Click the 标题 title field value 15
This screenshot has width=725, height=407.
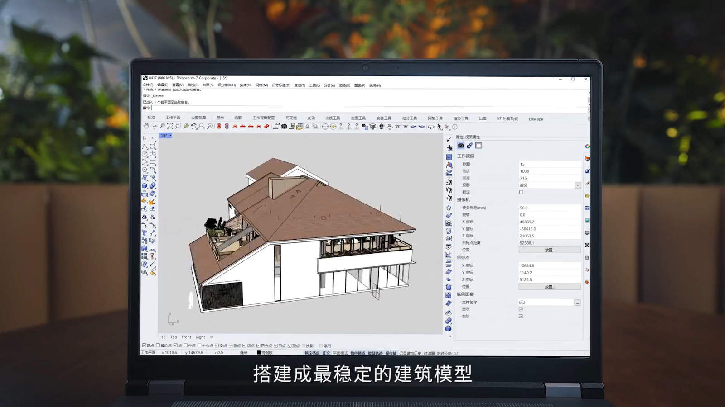[x=550, y=164]
